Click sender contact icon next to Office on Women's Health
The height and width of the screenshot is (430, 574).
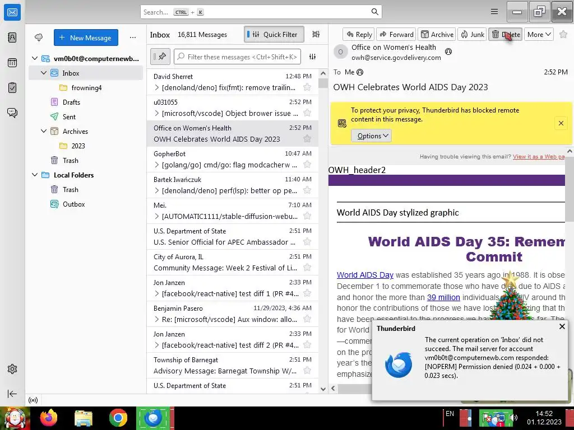[448, 52]
